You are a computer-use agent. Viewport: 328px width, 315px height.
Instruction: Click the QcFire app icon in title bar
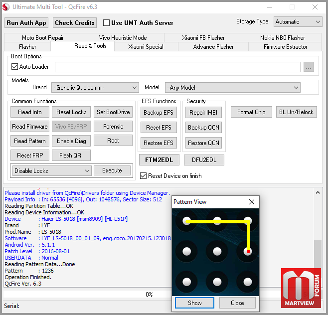[6, 7]
